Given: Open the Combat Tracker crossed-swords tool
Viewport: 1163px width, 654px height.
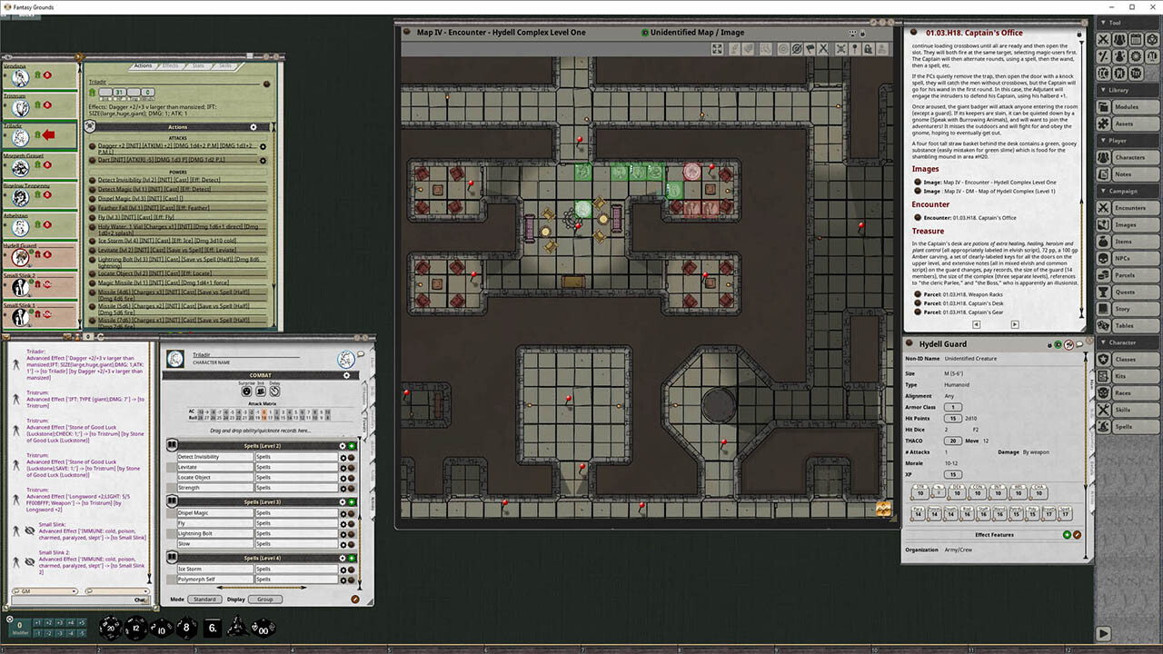Looking at the screenshot, I should click(x=1103, y=40).
